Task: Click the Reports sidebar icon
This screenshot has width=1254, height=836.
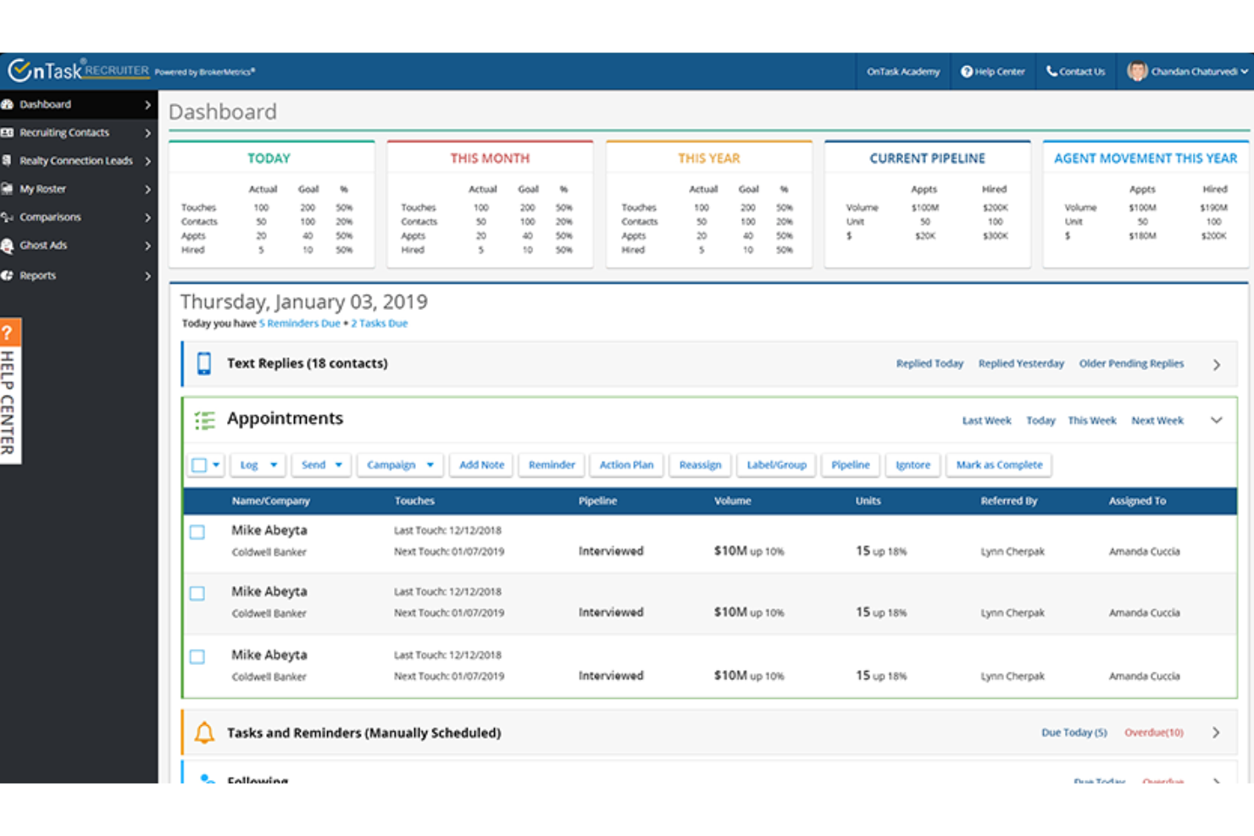Action: click(x=7, y=275)
